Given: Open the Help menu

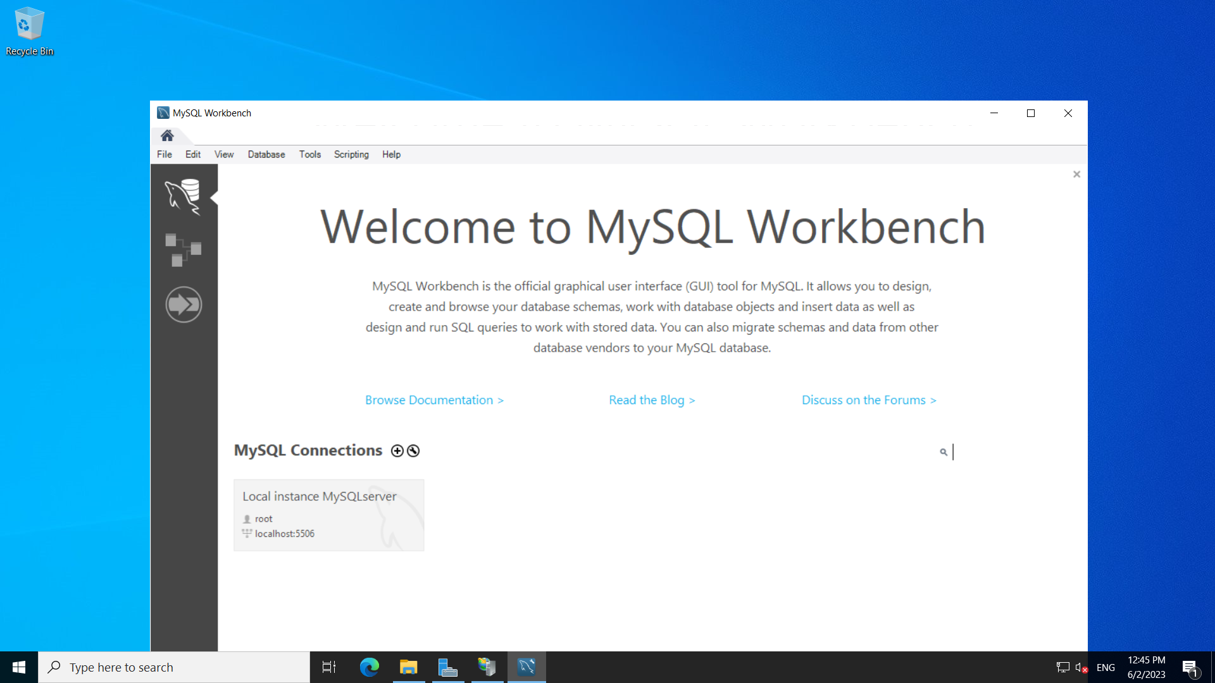Looking at the screenshot, I should (391, 154).
